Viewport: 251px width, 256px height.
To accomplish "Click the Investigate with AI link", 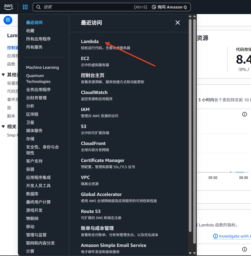I will point(232,236).
